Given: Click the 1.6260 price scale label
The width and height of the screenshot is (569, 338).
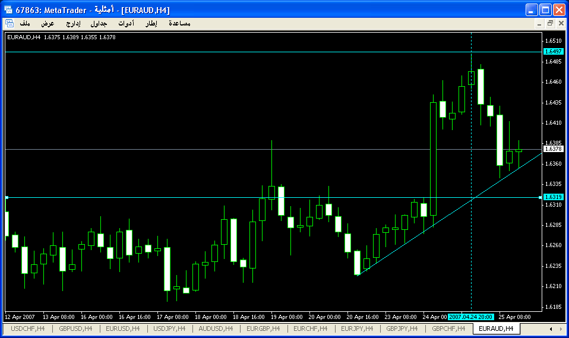Looking at the screenshot, I should pos(554,245).
